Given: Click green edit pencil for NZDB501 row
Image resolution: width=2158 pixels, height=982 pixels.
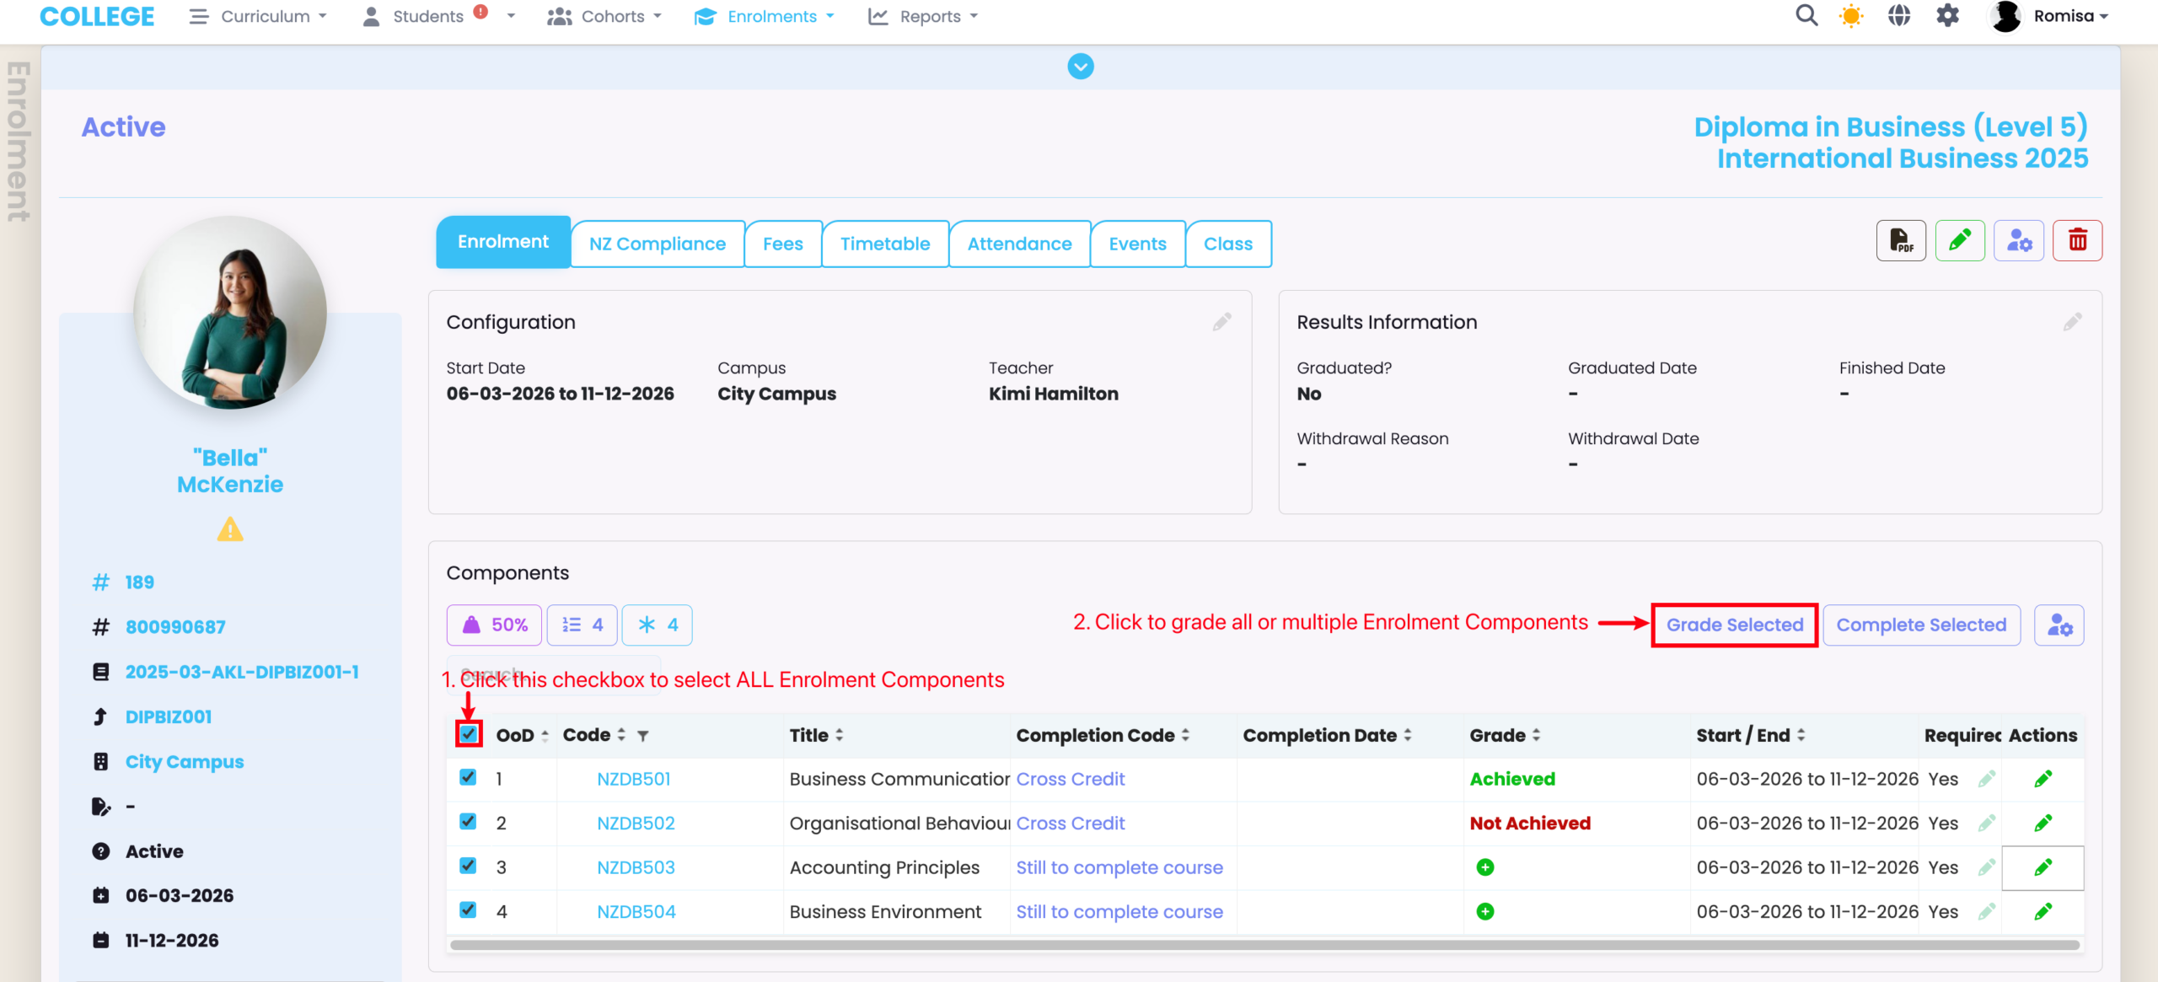Looking at the screenshot, I should [x=2043, y=779].
